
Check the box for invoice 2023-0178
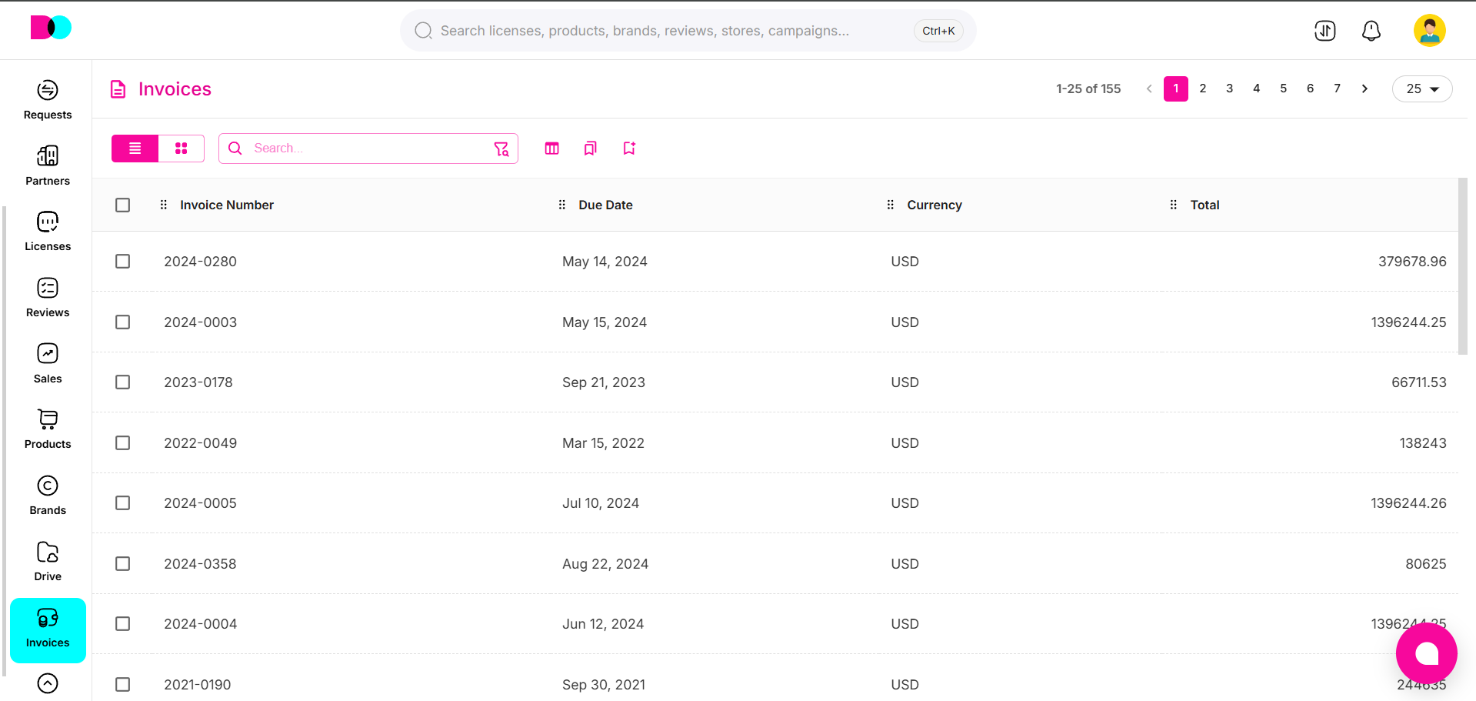coord(123,382)
